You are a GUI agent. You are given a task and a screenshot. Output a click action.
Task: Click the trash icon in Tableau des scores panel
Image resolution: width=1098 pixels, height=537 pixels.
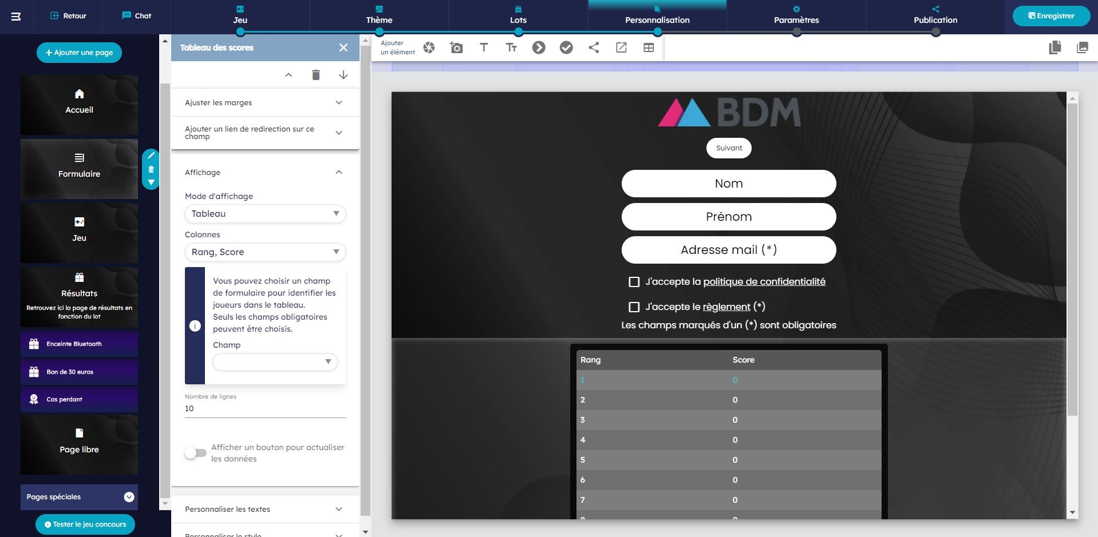pyautogui.click(x=315, y=75)
